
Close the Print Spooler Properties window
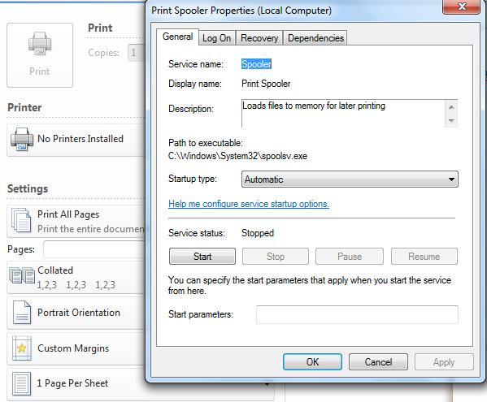pos(462,6)
